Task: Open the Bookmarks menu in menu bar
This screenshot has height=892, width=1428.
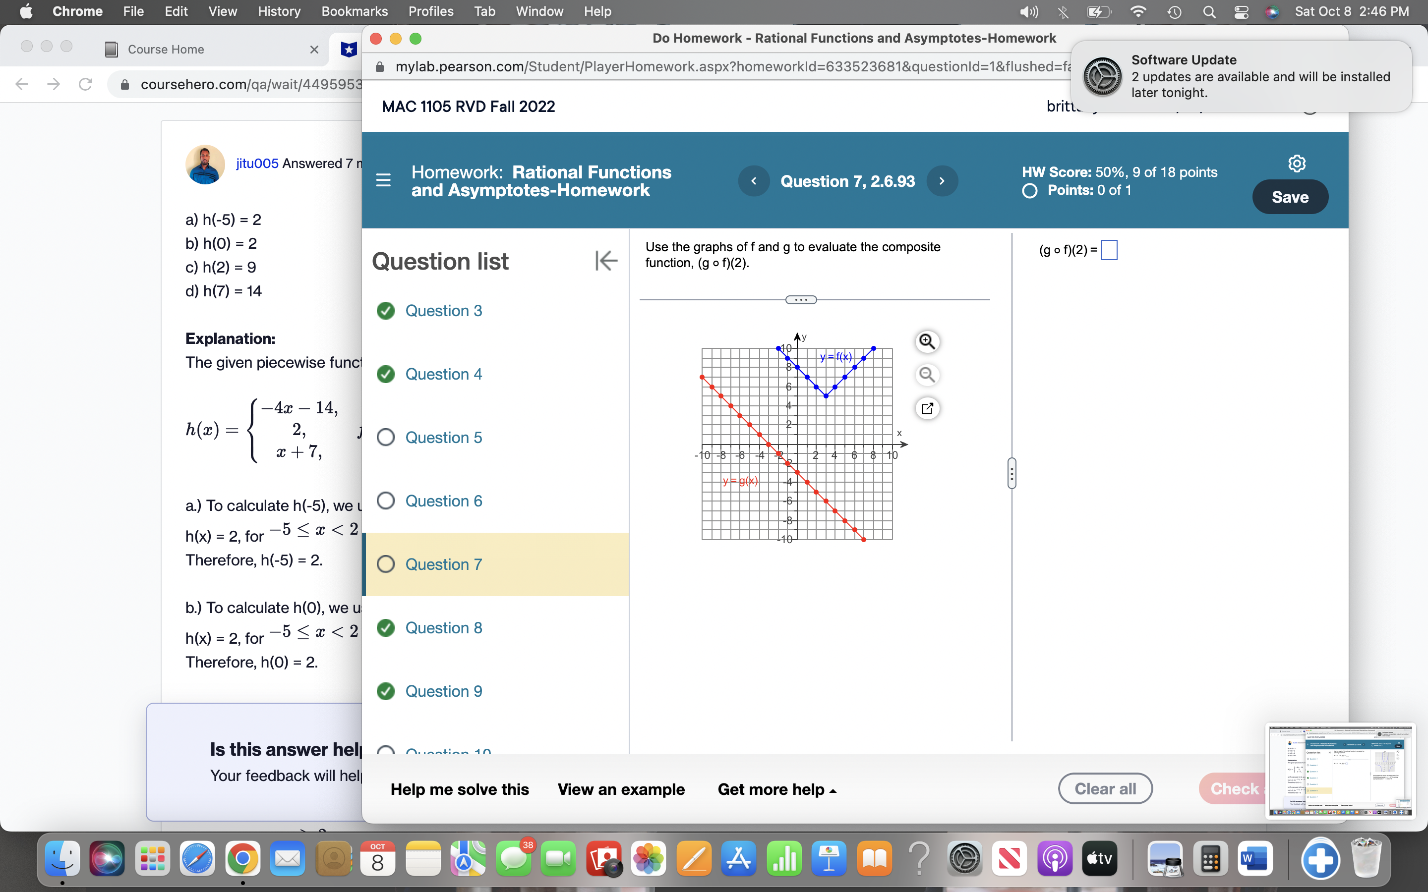Action: pyautogui.click(x=354, y=11)
